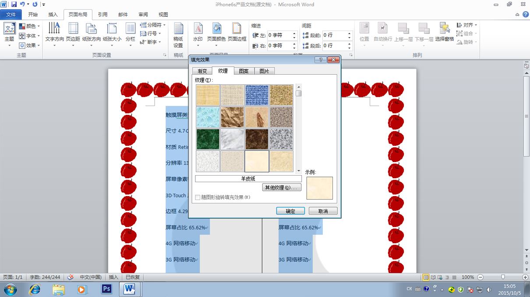This screenshot has width=530, height=297.
Task: Click the zoom in plus button
Action: click(x=525, y=277)
